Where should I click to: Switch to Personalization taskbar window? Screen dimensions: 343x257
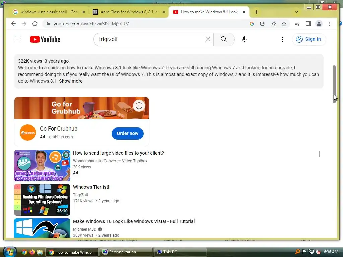coord(126,252)
